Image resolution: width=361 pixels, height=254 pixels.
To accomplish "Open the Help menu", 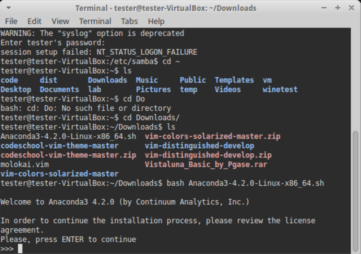I will click(x=156, y=22).
